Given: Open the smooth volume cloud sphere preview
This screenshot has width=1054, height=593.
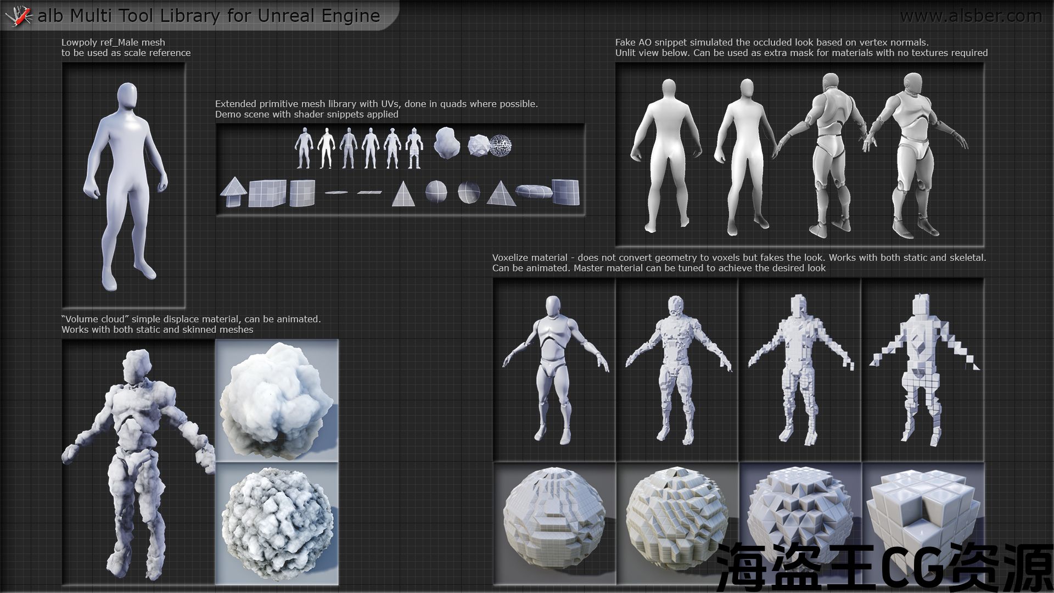Looking at the screenshot, I should 277,400.
